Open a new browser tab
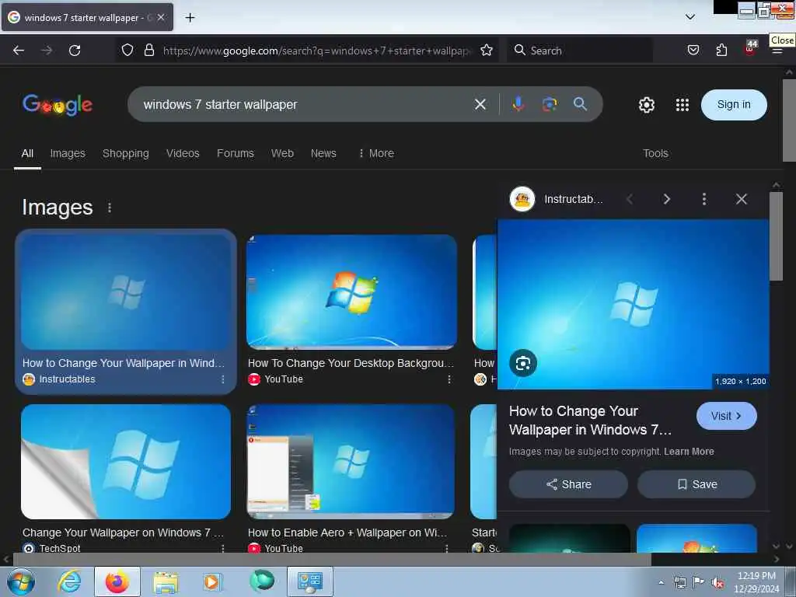 point(190,18)
